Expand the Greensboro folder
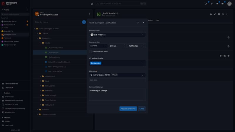The width and height of the screenshot is (235, 132). pos(40,76)
